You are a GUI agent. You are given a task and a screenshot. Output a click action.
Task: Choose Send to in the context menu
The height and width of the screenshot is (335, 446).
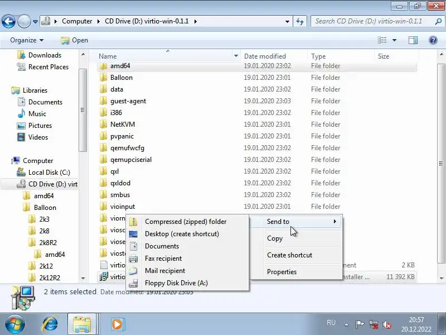coord(296,221)
